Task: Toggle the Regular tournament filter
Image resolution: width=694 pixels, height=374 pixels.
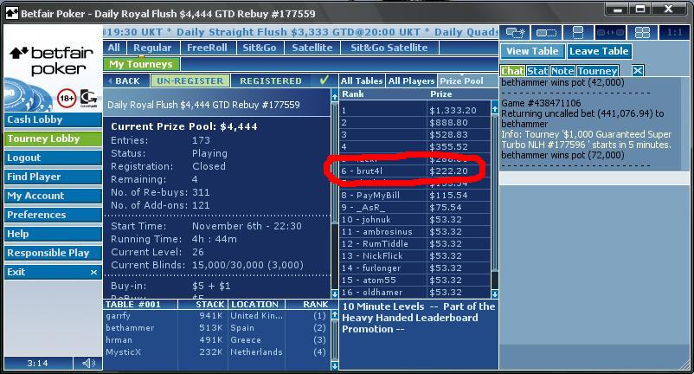Action: (x=152, y=48)
